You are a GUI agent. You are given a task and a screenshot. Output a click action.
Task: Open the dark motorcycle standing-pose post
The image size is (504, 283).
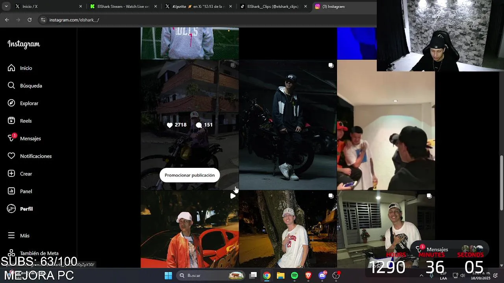tap(288, 125)
